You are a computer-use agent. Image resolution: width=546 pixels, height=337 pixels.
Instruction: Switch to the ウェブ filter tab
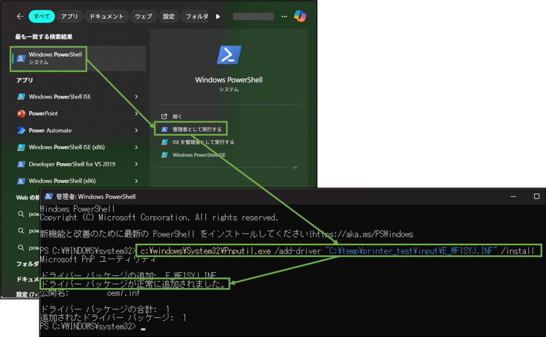point(143,16)
